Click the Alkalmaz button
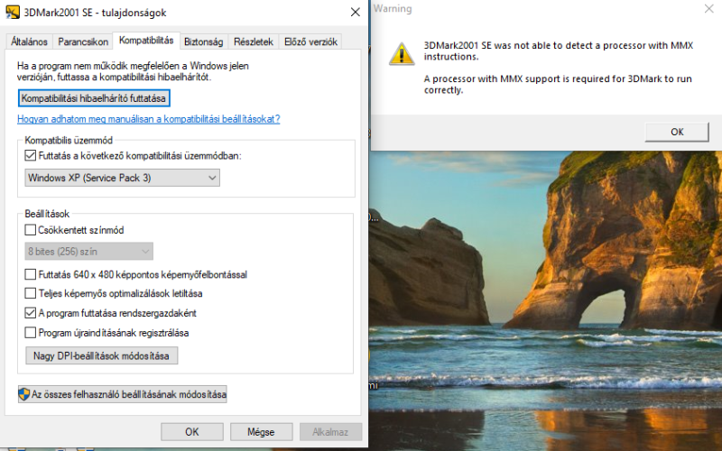722x451 pixels. [330, 432]
